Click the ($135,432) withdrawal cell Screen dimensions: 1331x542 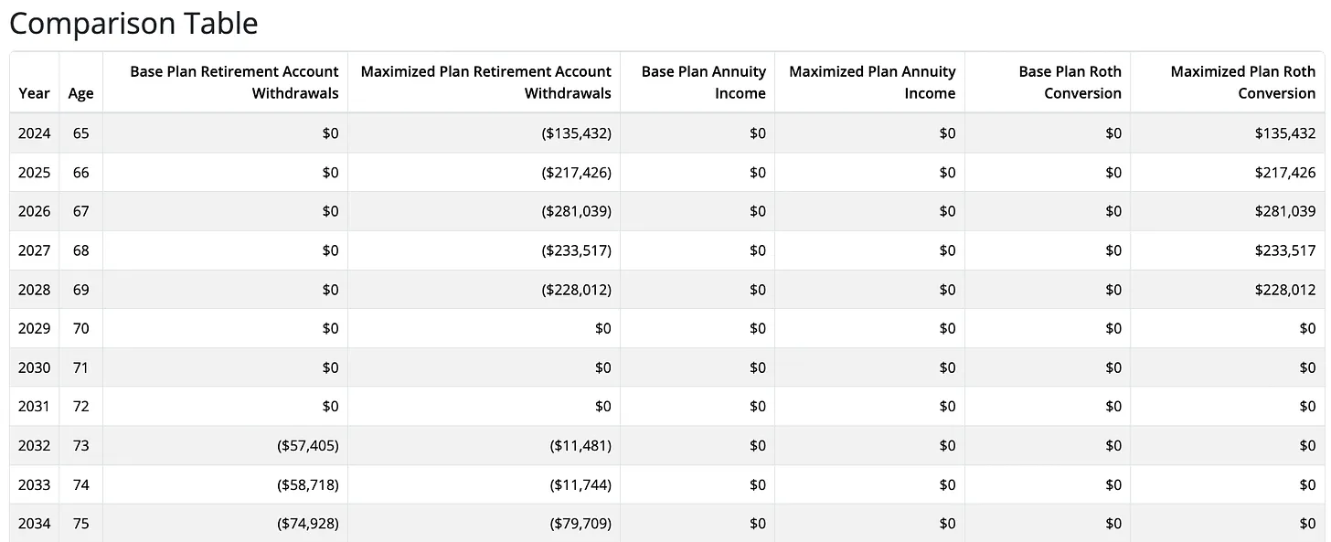576,133
